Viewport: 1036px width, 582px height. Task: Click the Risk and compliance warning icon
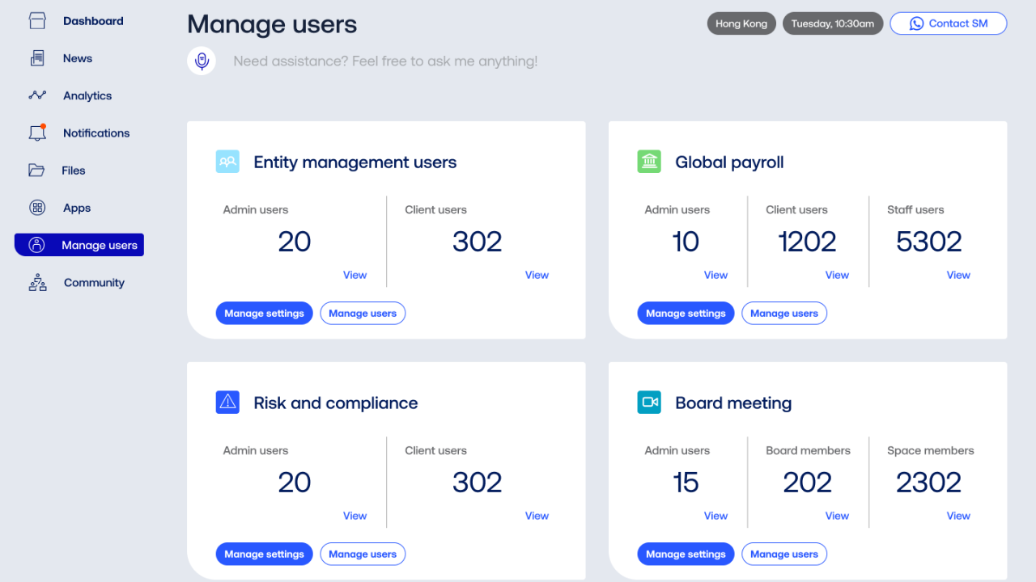coord(227,403)
